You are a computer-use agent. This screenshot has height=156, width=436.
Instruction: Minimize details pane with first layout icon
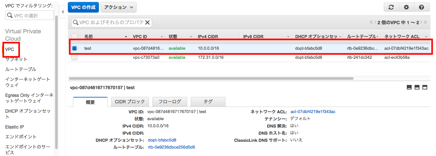(409, 87)
